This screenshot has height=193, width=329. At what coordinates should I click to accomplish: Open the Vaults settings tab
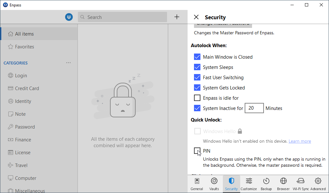point(214,184)
